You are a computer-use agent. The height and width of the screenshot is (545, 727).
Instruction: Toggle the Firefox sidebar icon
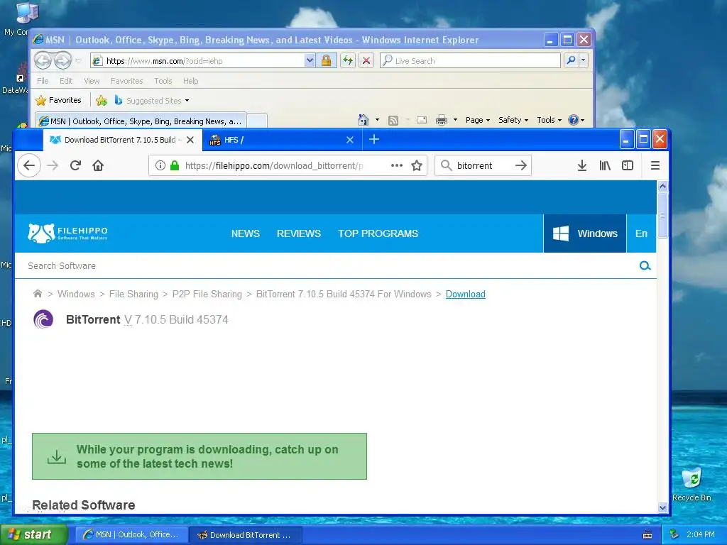[x=628, y=165]
